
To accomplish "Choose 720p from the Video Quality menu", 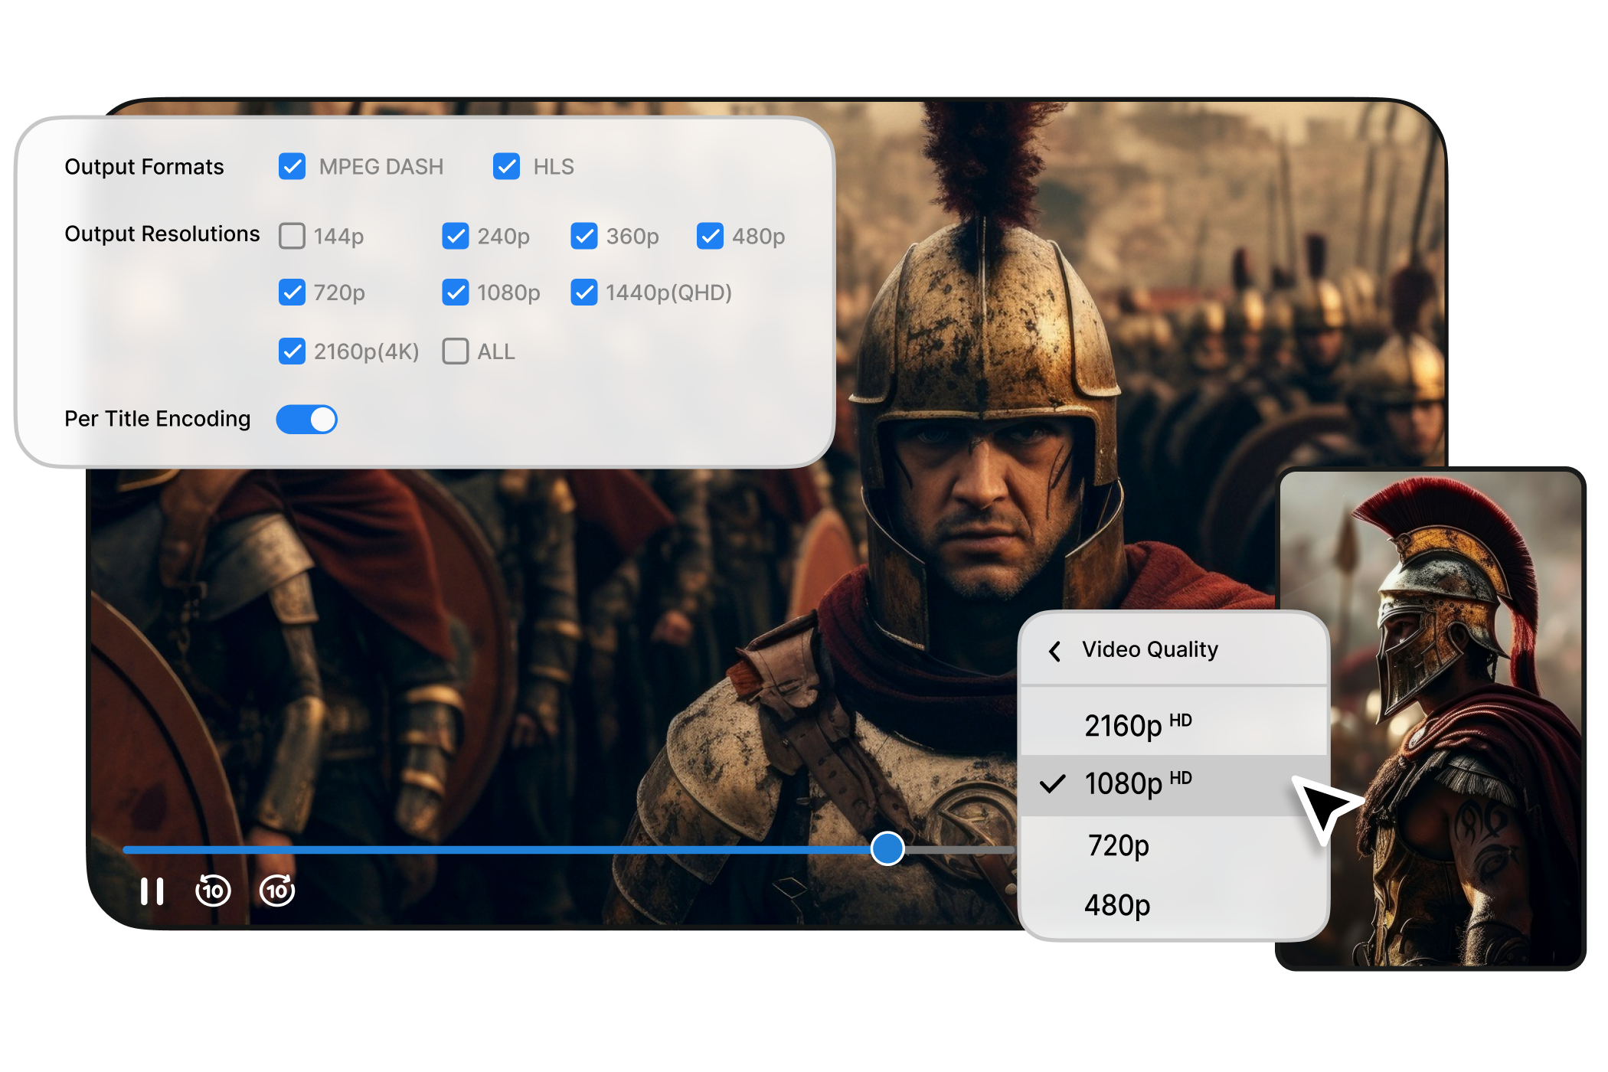I will tap(1118, 845).
